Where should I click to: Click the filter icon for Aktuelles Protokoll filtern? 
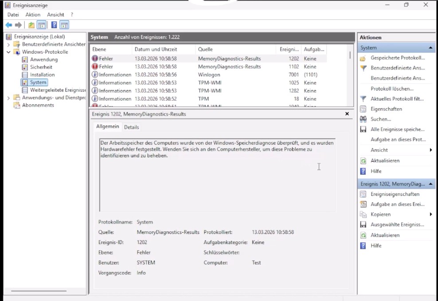[363, 99]
